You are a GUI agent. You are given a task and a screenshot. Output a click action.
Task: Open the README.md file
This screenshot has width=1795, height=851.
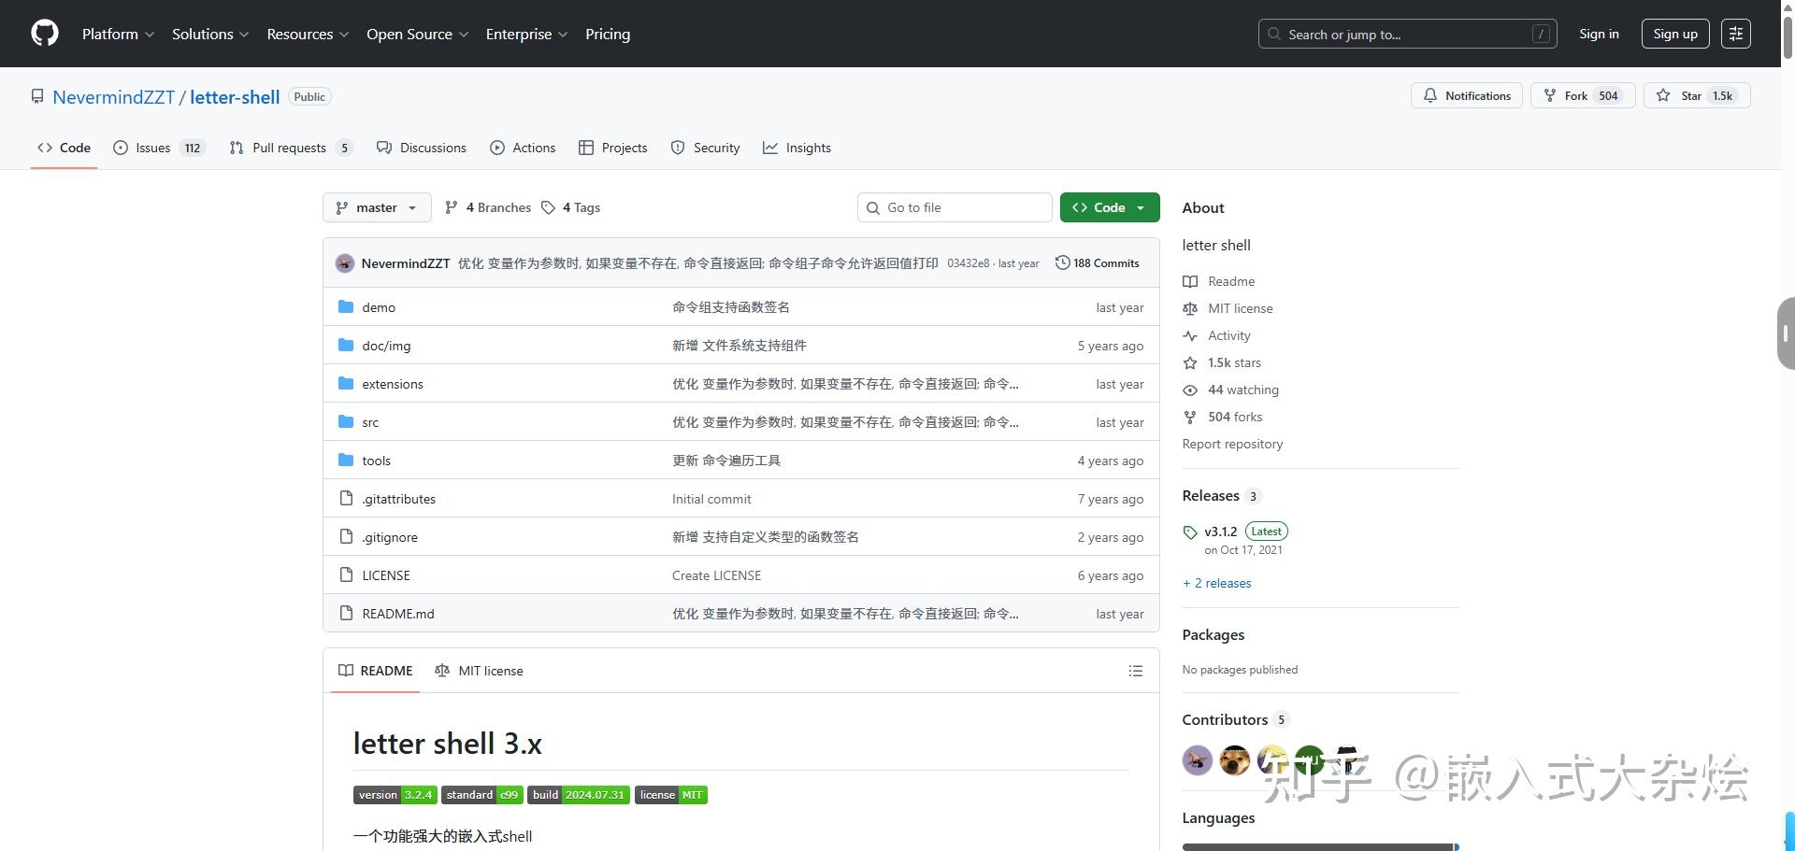(x=398, y=614)
